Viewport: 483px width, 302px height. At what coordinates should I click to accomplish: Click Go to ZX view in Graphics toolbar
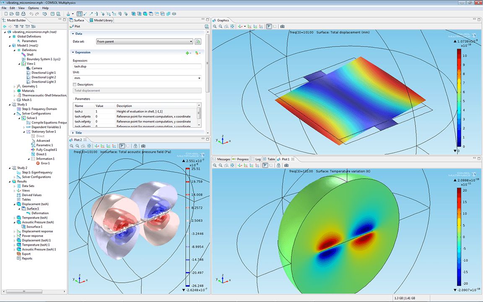point(261,26)
